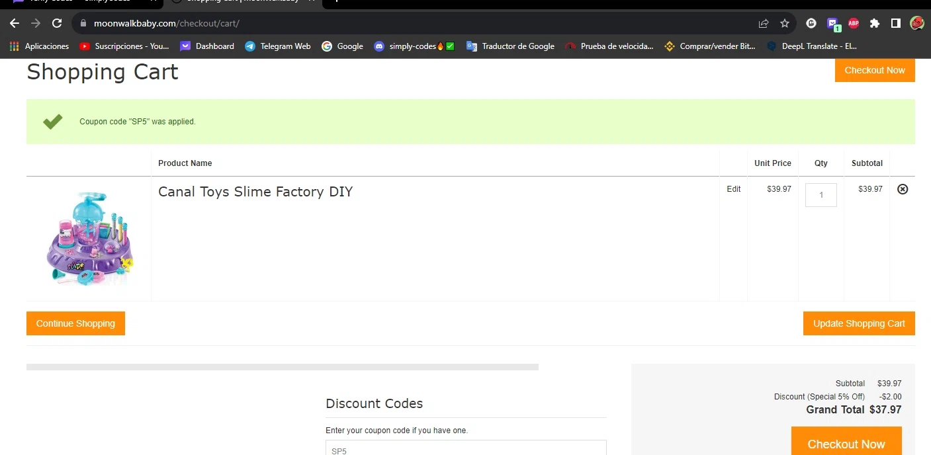Click the coupon code input field
Image resolution: width=931 pixels, height=455 pixels.
click(466, 448)
